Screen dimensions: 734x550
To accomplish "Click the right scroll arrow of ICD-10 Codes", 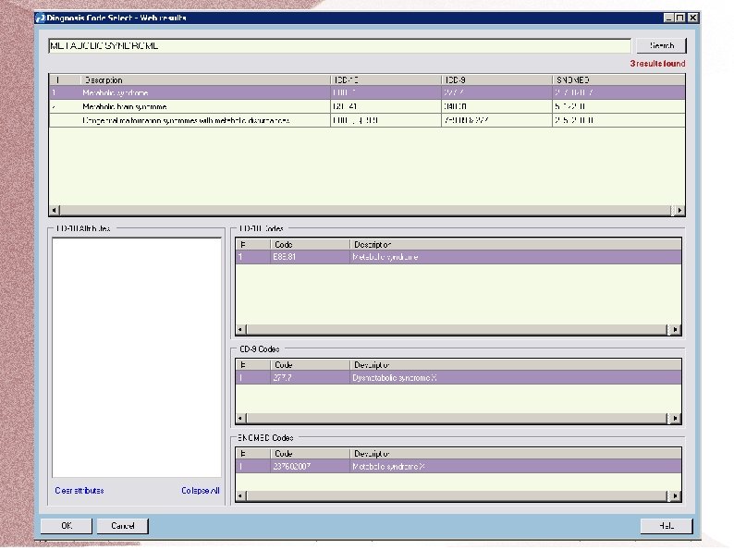I will (675, 329).
